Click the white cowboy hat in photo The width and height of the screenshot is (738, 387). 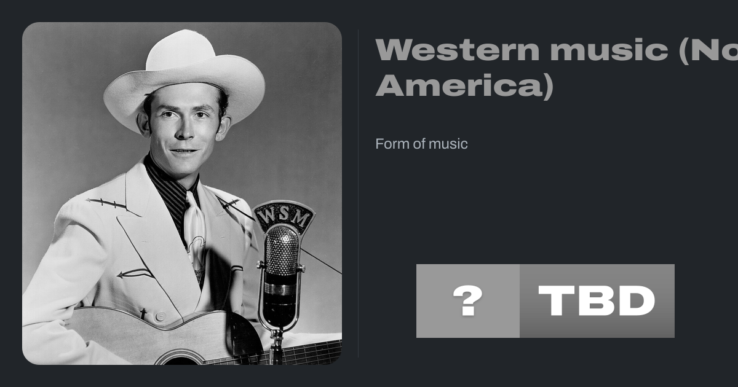pos(184,77)
